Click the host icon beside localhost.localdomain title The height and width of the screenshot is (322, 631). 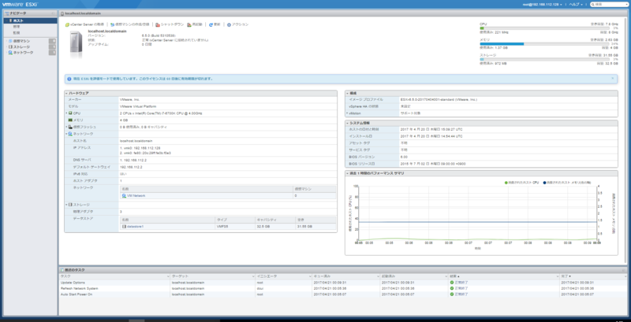click(62, 13)
